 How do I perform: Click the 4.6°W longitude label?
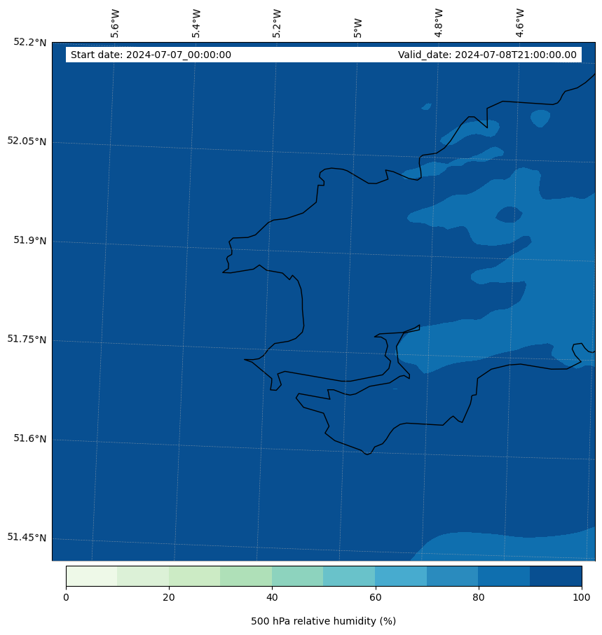[x=520, y=24]
